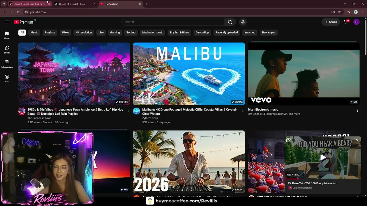Close the YouTube browser tab
Image resolution: width=367 pixels, height=206 pixels.
[140, 4]
